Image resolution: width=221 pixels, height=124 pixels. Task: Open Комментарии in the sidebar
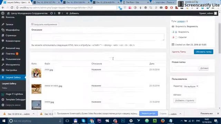click(x=13, y=41)
